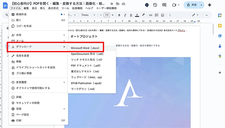Open text color picker

(137, 15)
